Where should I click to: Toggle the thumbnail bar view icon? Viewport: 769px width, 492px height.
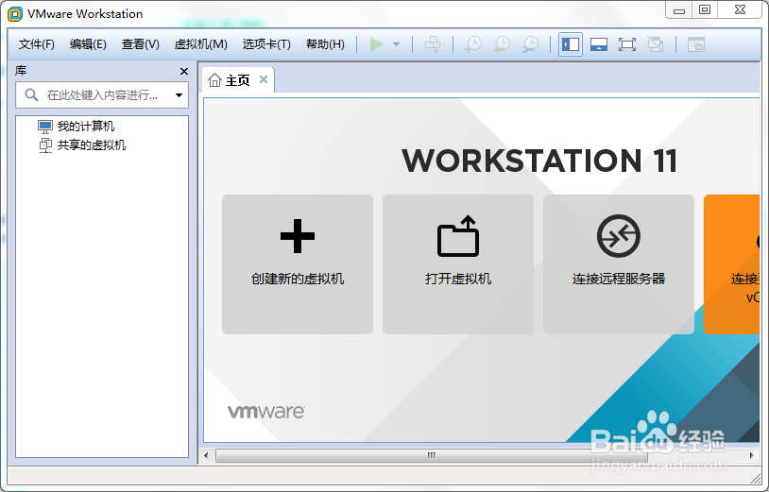pos(599,44)
